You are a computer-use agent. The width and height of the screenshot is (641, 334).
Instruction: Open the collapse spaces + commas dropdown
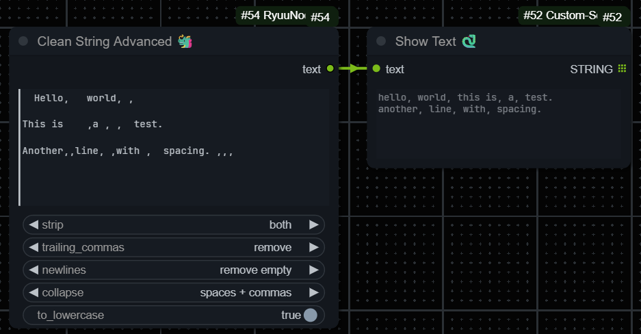pos(174,293)
